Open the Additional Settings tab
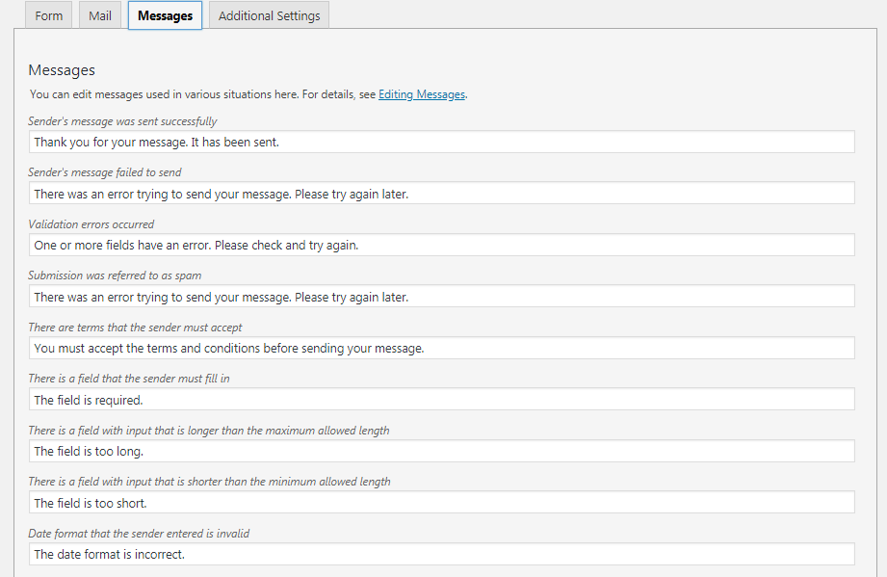 (270, 15)
